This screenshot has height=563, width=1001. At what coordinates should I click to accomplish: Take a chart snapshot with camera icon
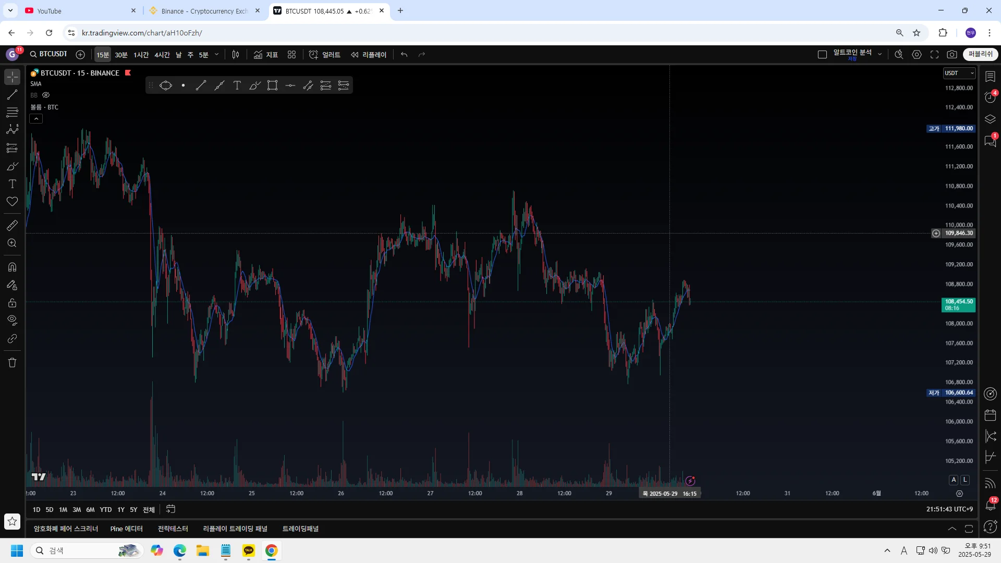tap(951, 55)
